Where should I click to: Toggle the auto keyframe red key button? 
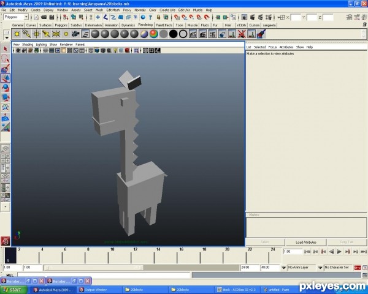358,268
